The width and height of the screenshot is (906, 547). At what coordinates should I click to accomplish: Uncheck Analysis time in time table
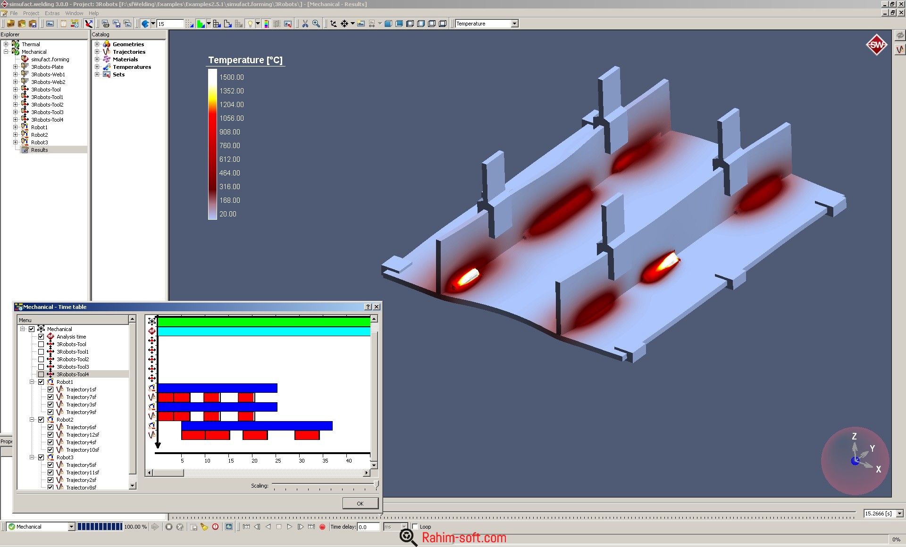click(x=41, y=337)
